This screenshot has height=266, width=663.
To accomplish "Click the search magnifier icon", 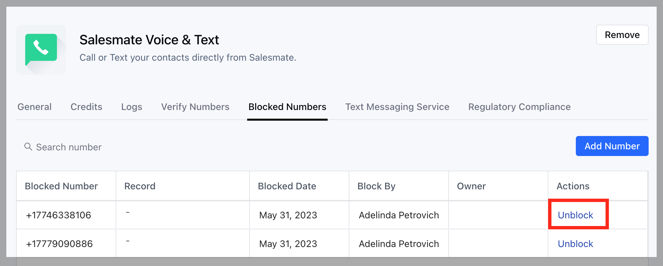I will tap(28, 147).
